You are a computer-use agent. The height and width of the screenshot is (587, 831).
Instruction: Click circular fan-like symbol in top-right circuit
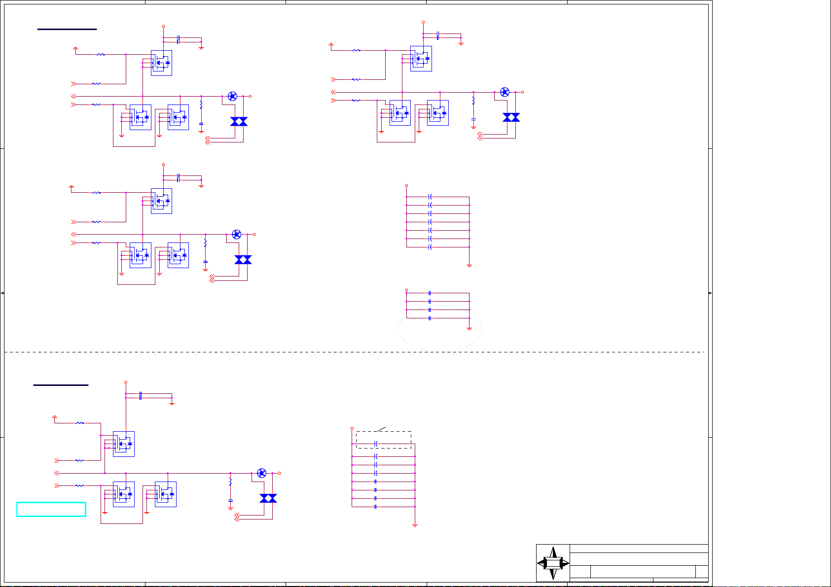[x=505, y=92]
